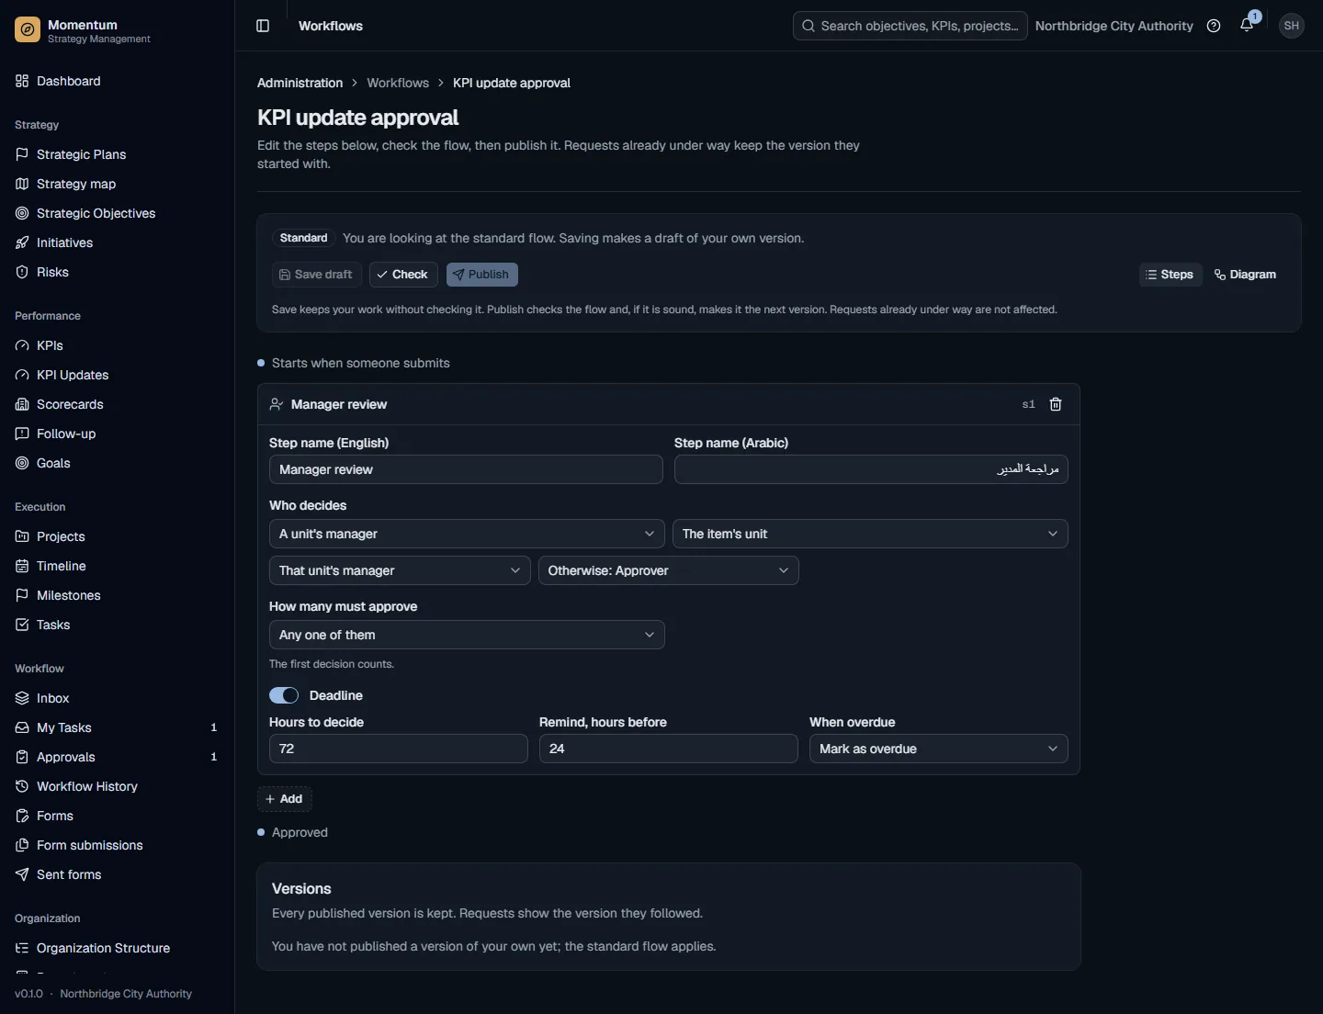Click the My Tasks tray icon

[22, 727]
